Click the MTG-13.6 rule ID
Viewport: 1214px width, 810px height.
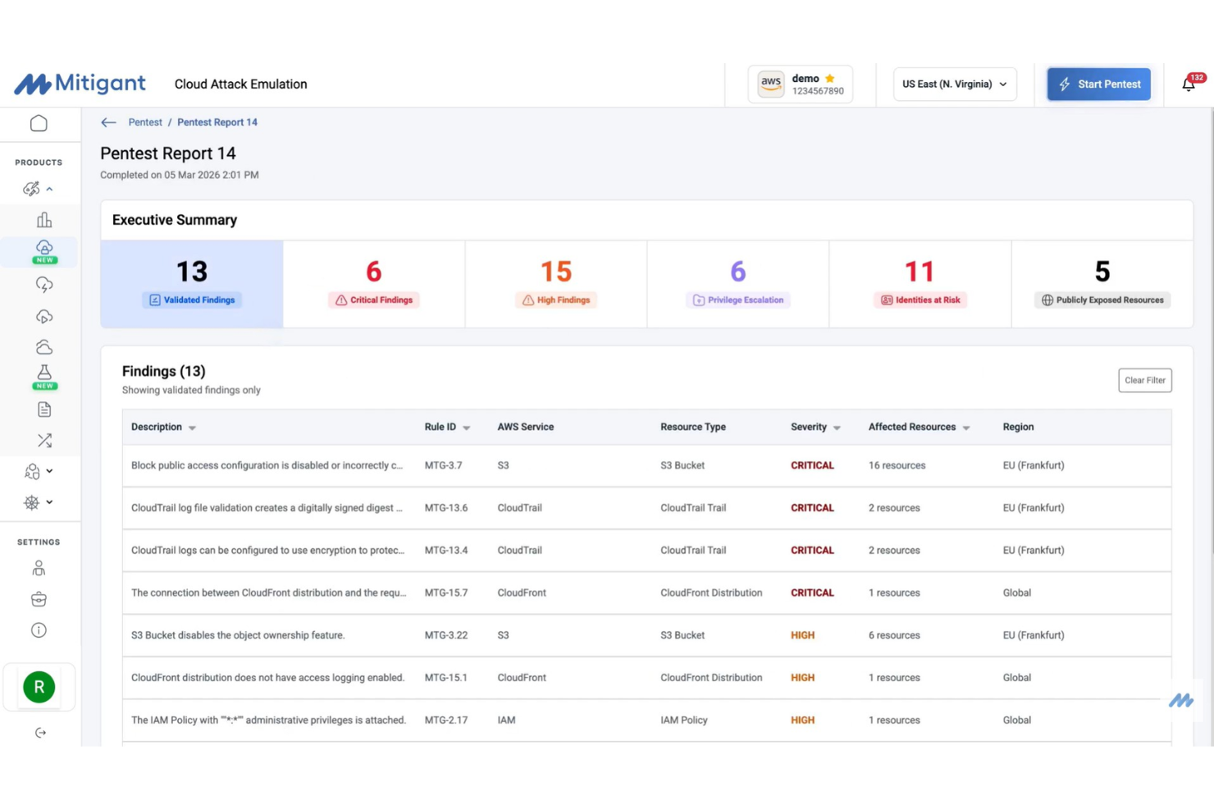tap(446, 508)
